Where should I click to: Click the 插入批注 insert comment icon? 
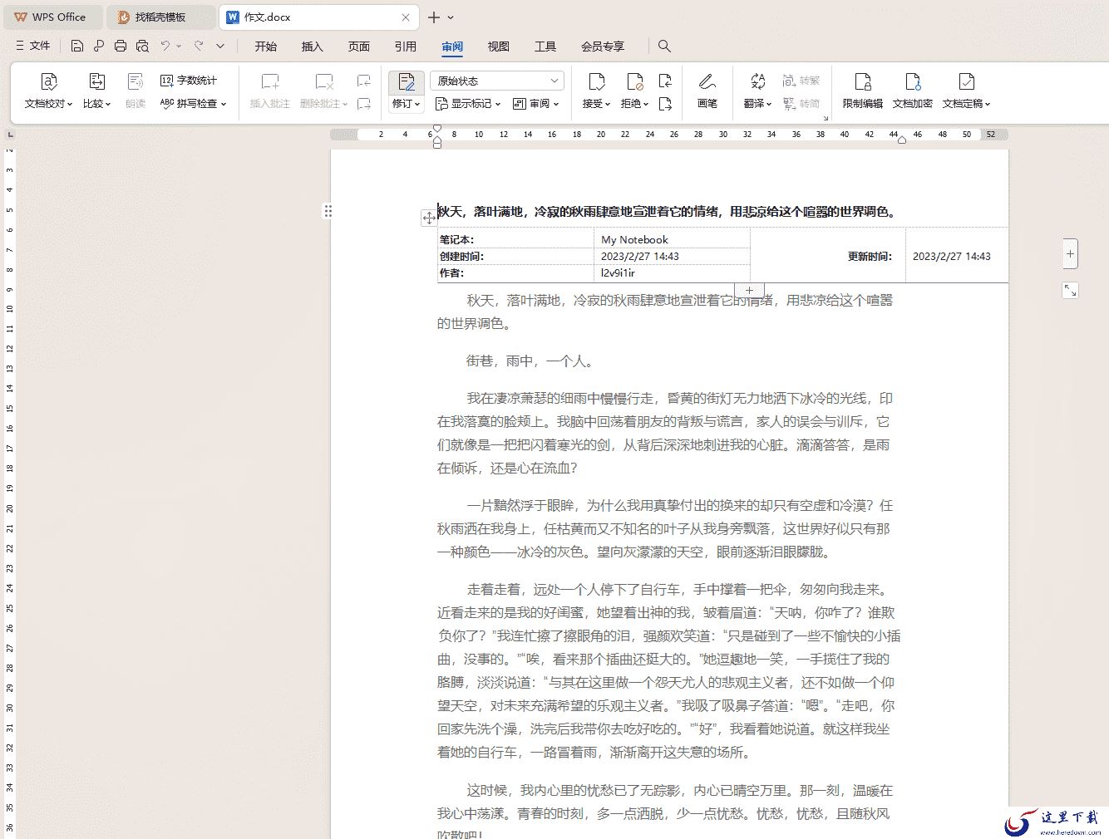tap(270, 81)
